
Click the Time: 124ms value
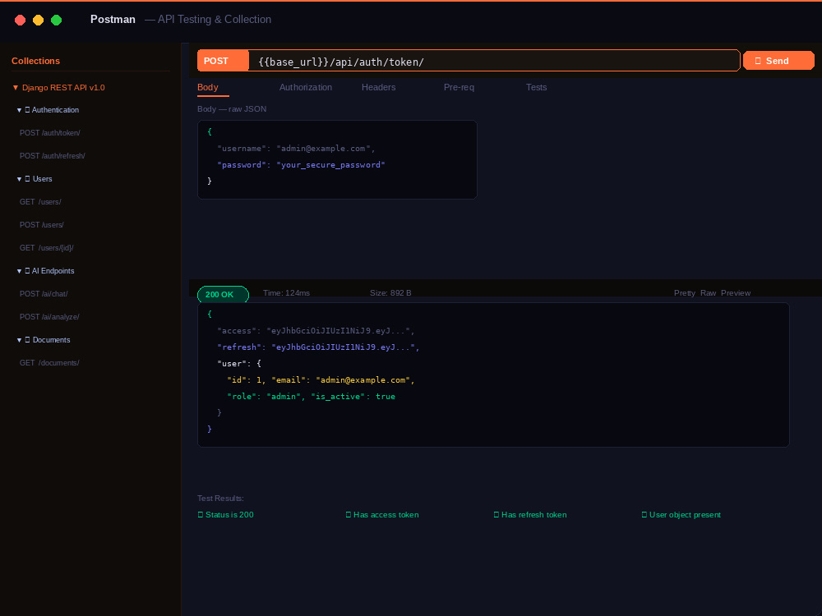point(286,293)
